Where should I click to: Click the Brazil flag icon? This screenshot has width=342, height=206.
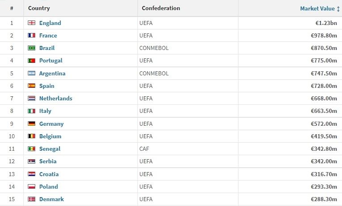tap(31, 48)
